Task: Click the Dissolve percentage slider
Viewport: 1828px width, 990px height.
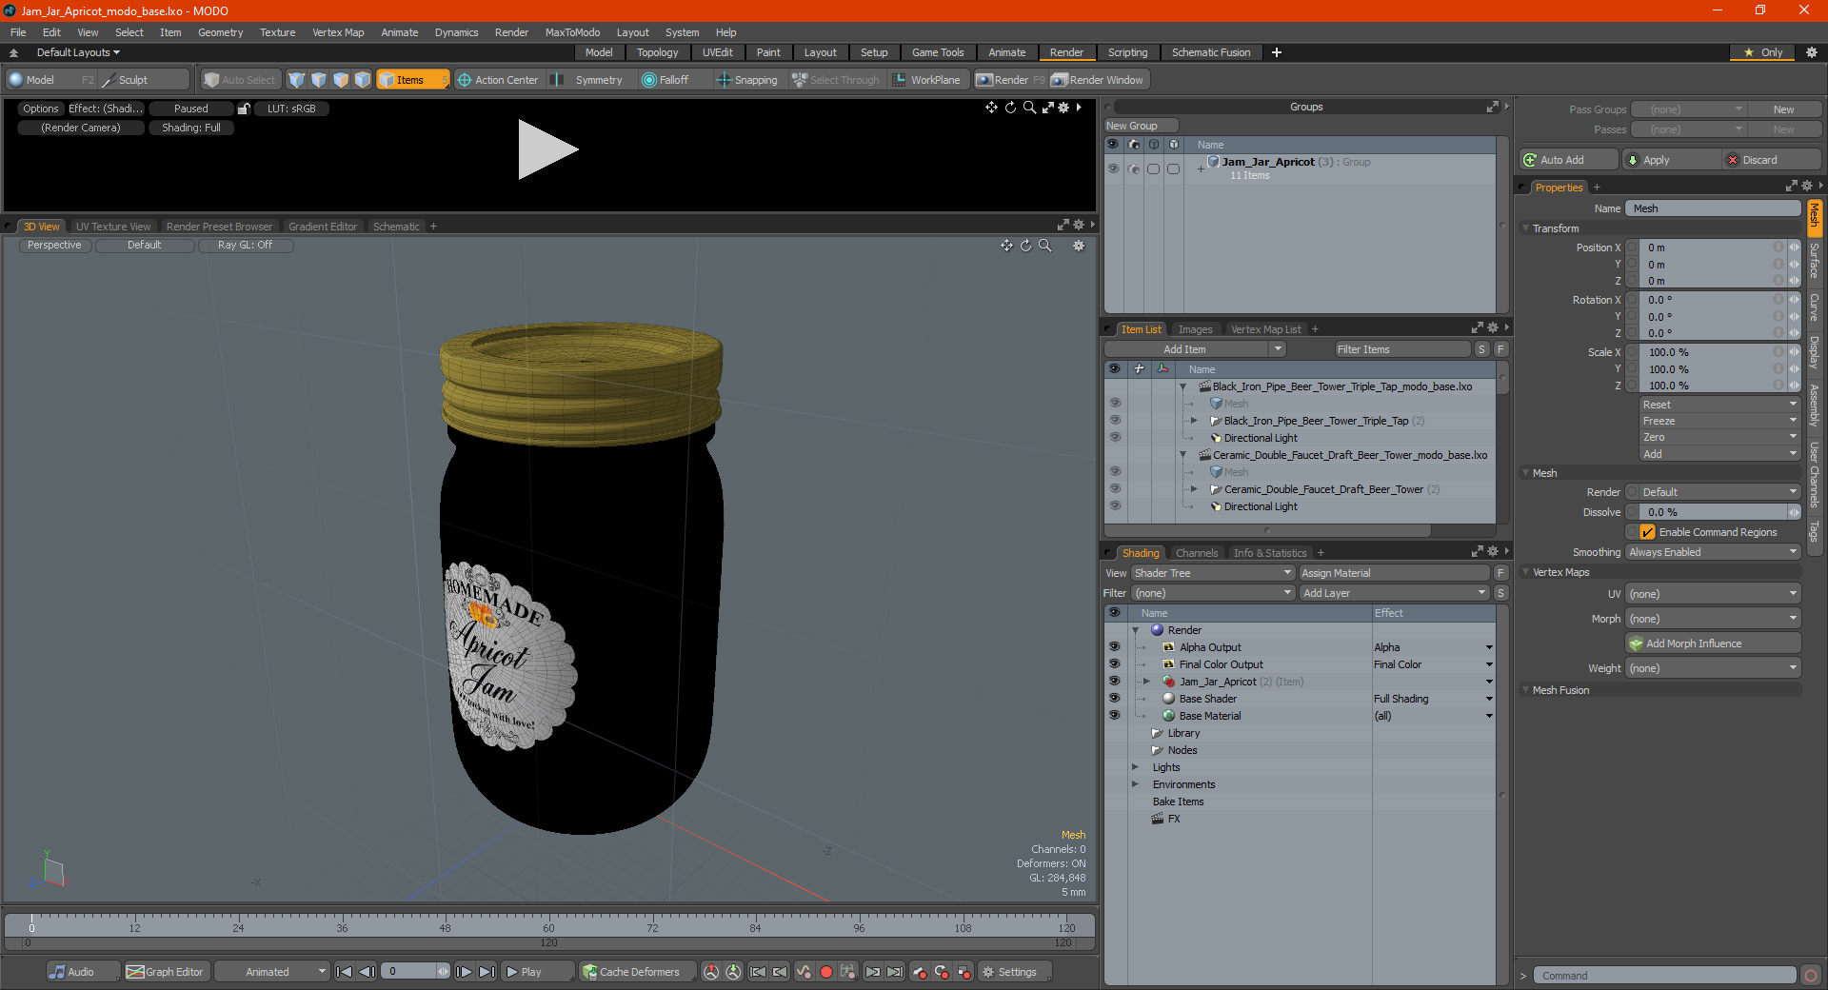Action: point(1713,512)
